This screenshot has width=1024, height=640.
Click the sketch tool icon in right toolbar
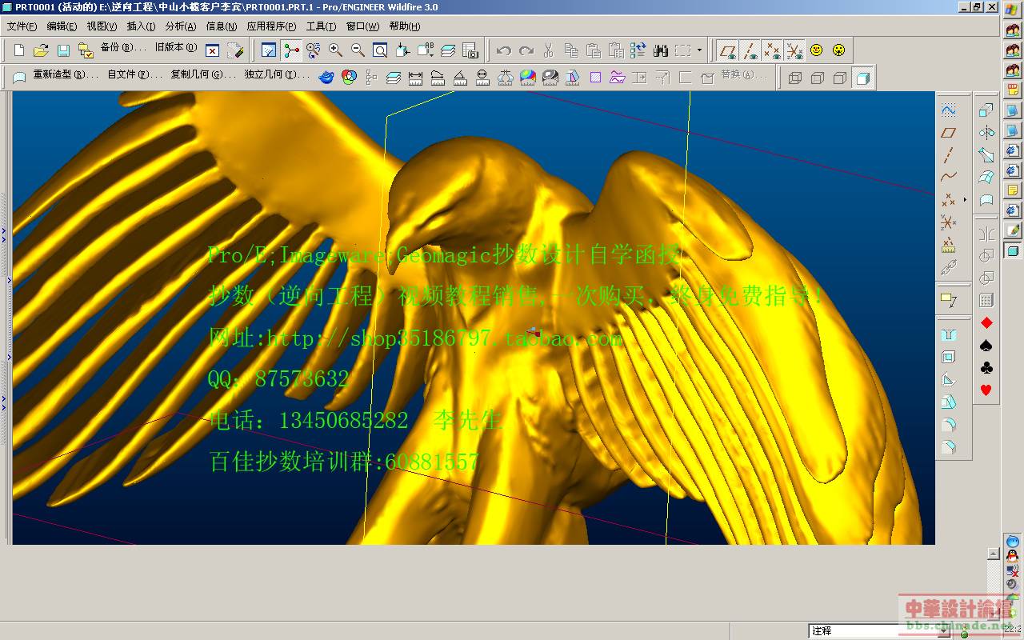tap(949, 110)
